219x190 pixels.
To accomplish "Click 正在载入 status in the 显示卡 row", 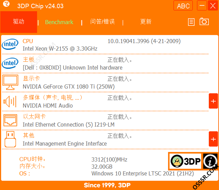I will point(120,79).
